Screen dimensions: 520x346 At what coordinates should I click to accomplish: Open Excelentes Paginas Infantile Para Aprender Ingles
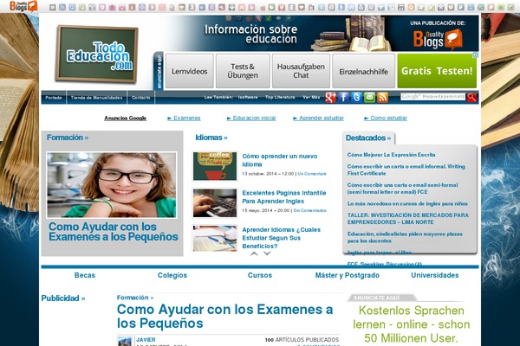(x=284, y=197)
